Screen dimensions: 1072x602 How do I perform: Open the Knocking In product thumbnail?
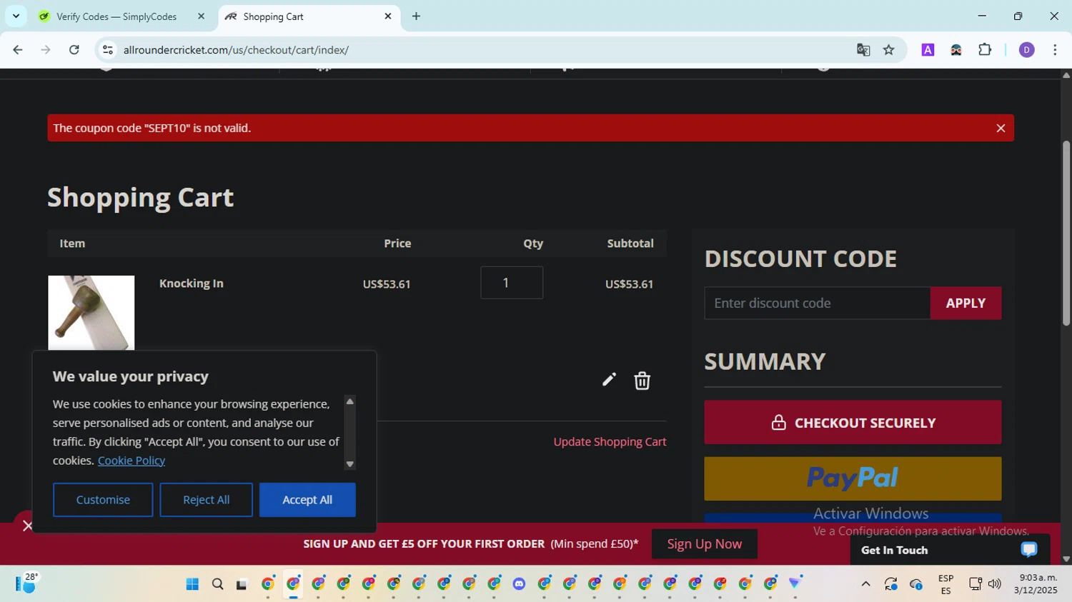[91, 313]
